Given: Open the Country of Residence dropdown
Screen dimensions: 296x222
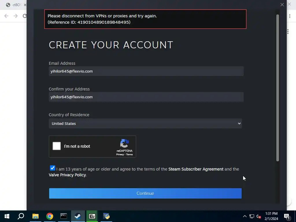Looking at the screenshot, I should (x=145, y=123).
